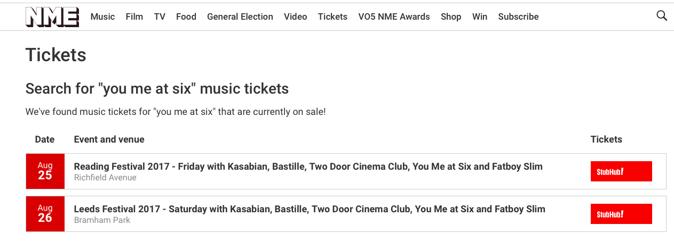
Task: Click the Bramham Park venue text
Action: (x=102, y=220)
